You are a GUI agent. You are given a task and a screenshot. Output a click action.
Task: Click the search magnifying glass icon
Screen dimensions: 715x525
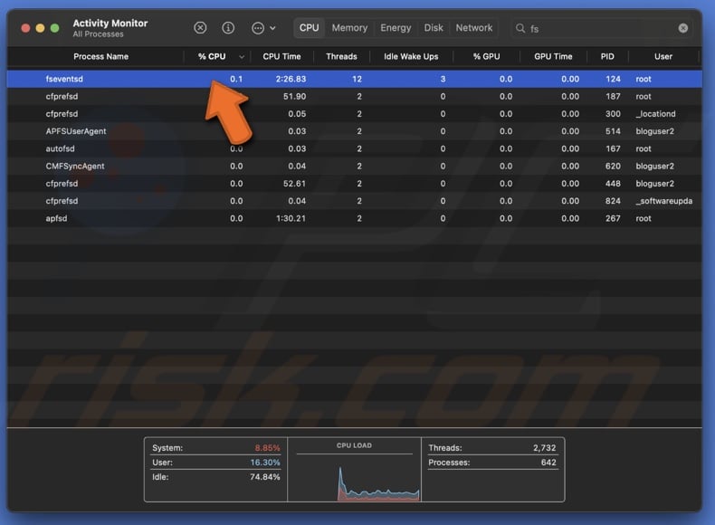(520, 28)
